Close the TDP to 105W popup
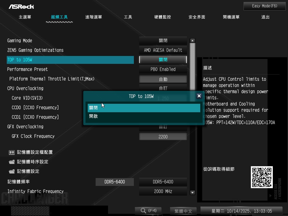 pos(199,96)
